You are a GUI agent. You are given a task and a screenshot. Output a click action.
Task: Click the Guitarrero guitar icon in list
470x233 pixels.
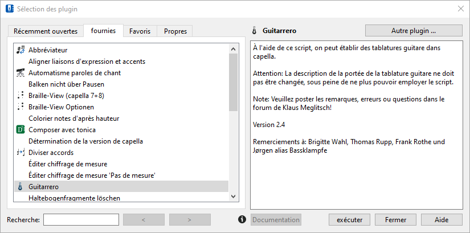(20, 187)
